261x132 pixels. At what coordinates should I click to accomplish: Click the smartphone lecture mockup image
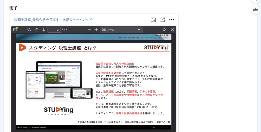point(81,93)
